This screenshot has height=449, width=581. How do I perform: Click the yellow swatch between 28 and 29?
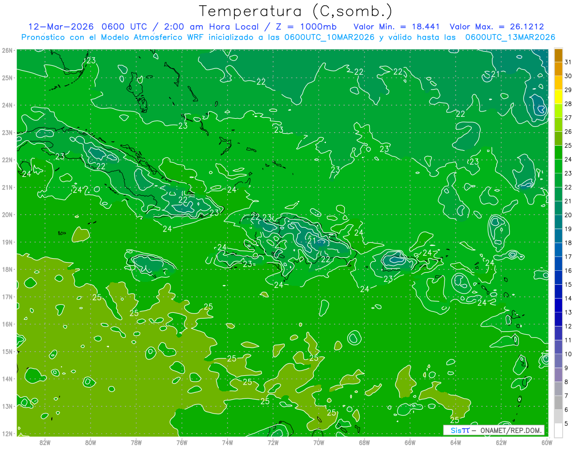[x=558, y=97]
